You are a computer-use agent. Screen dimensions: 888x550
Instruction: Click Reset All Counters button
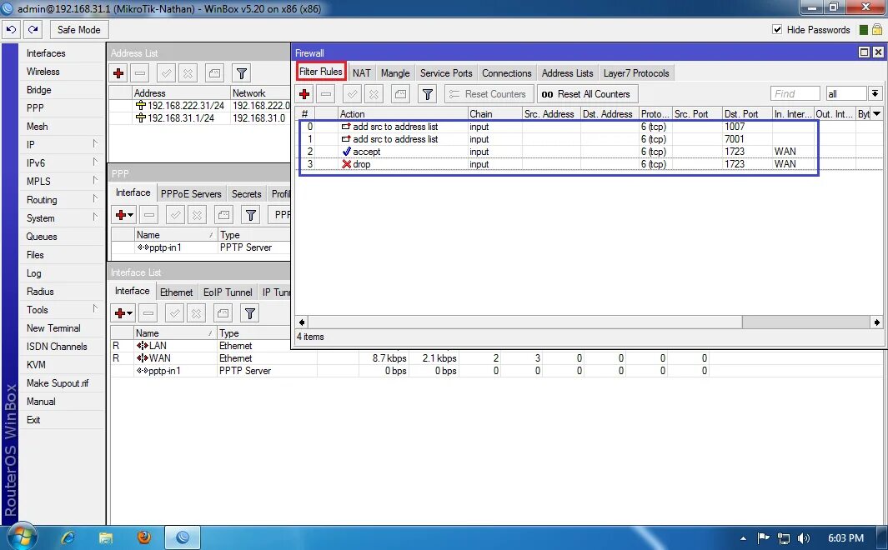click(587, 94)
